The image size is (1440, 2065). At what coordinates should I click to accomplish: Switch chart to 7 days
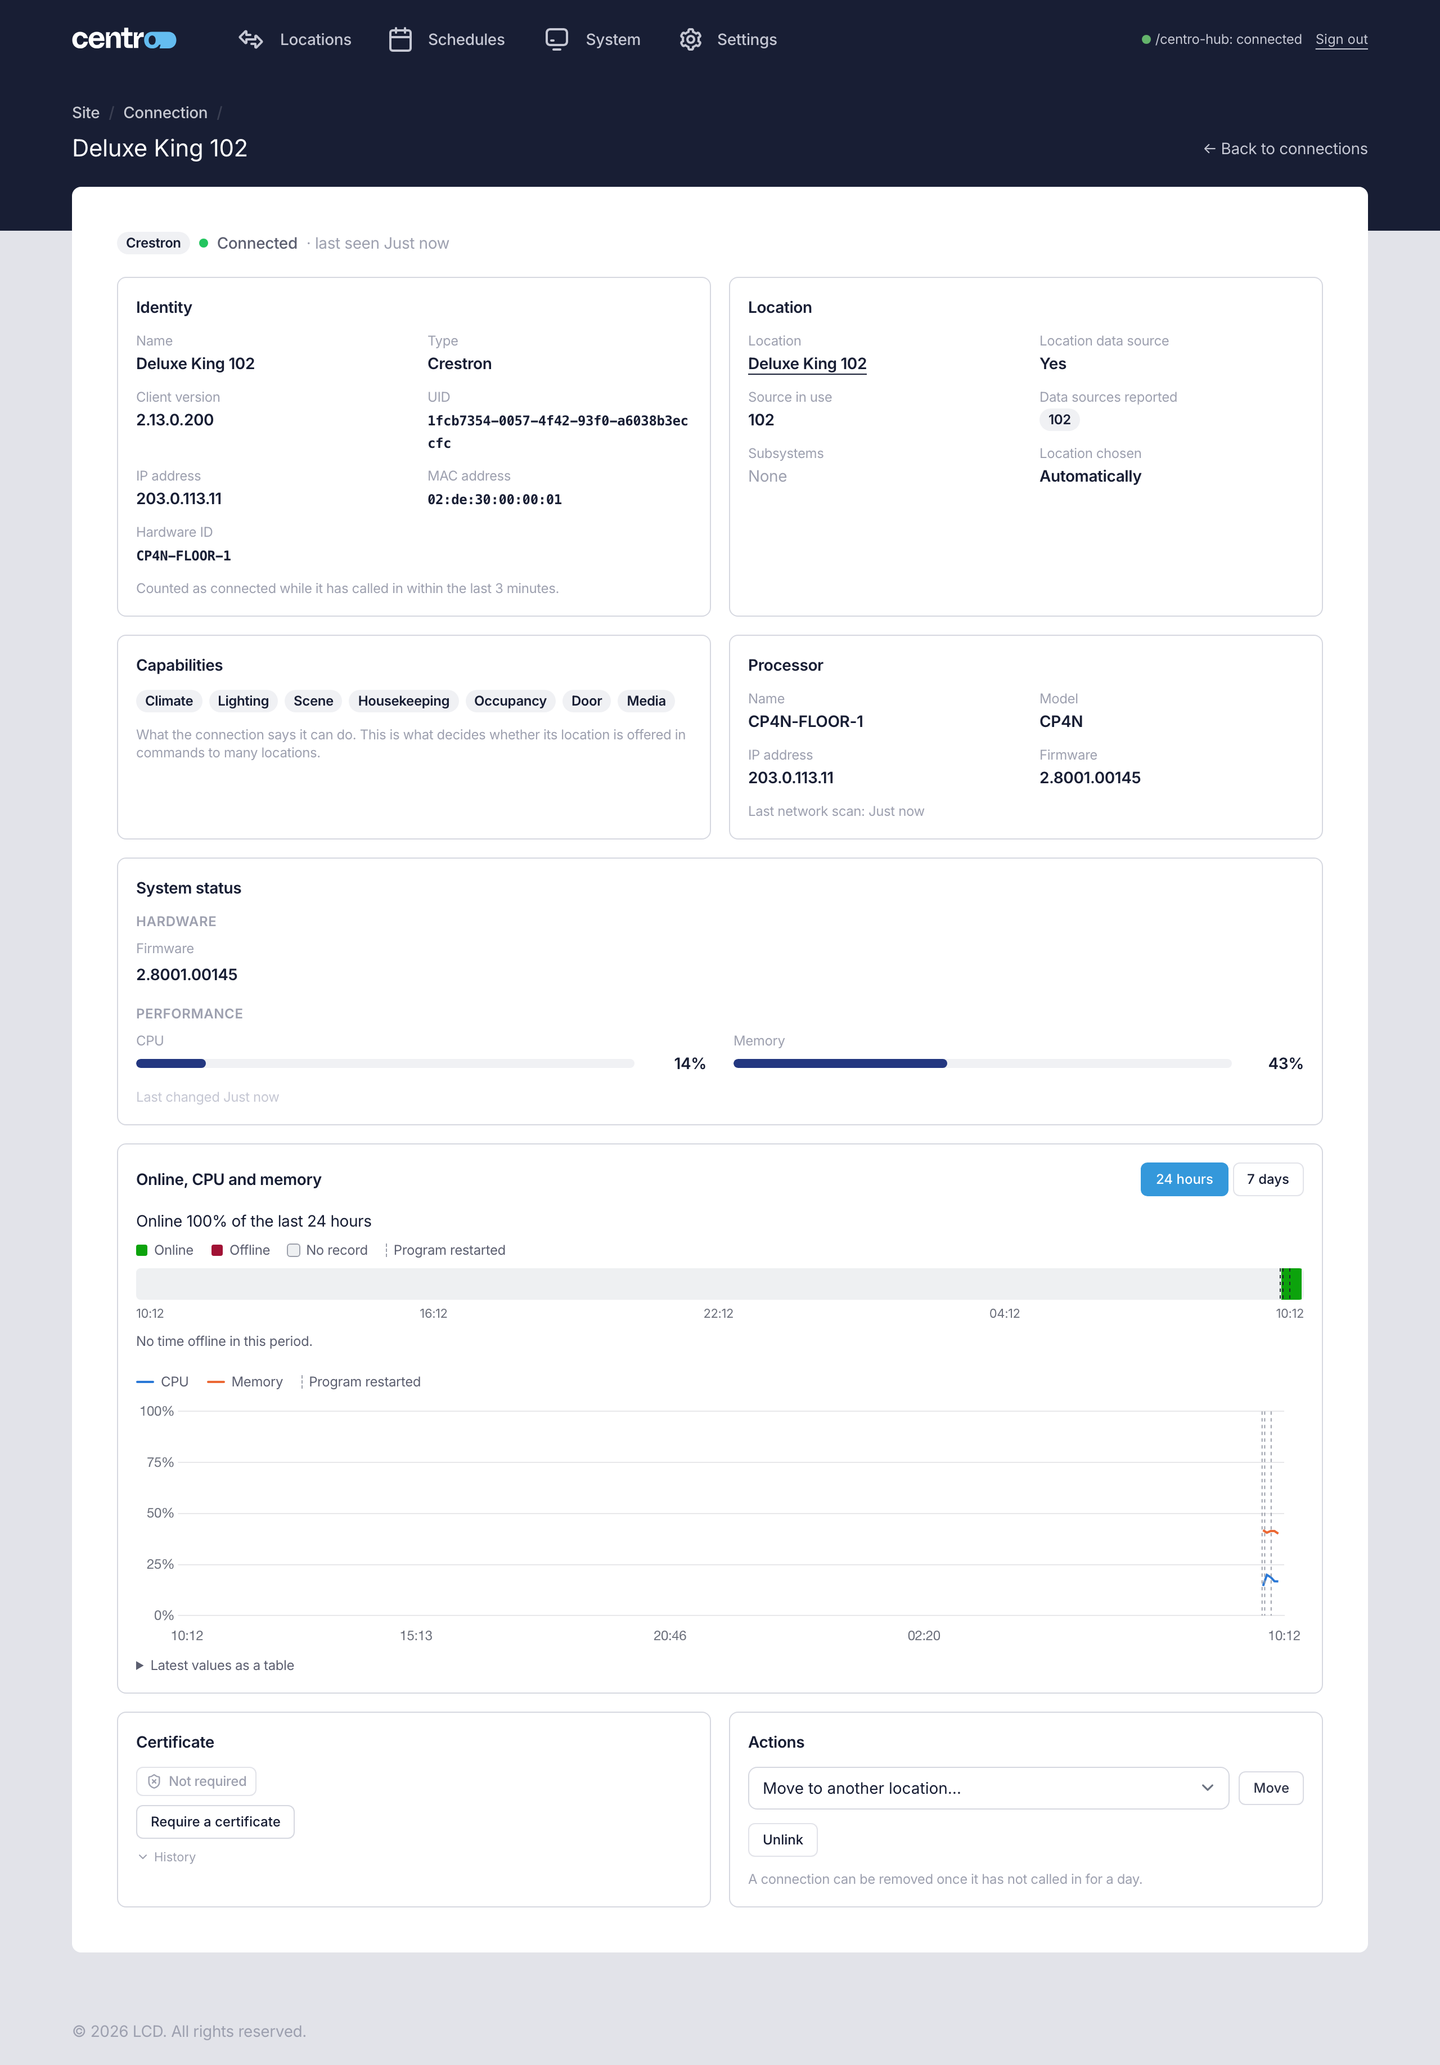click(1267, 1179)
